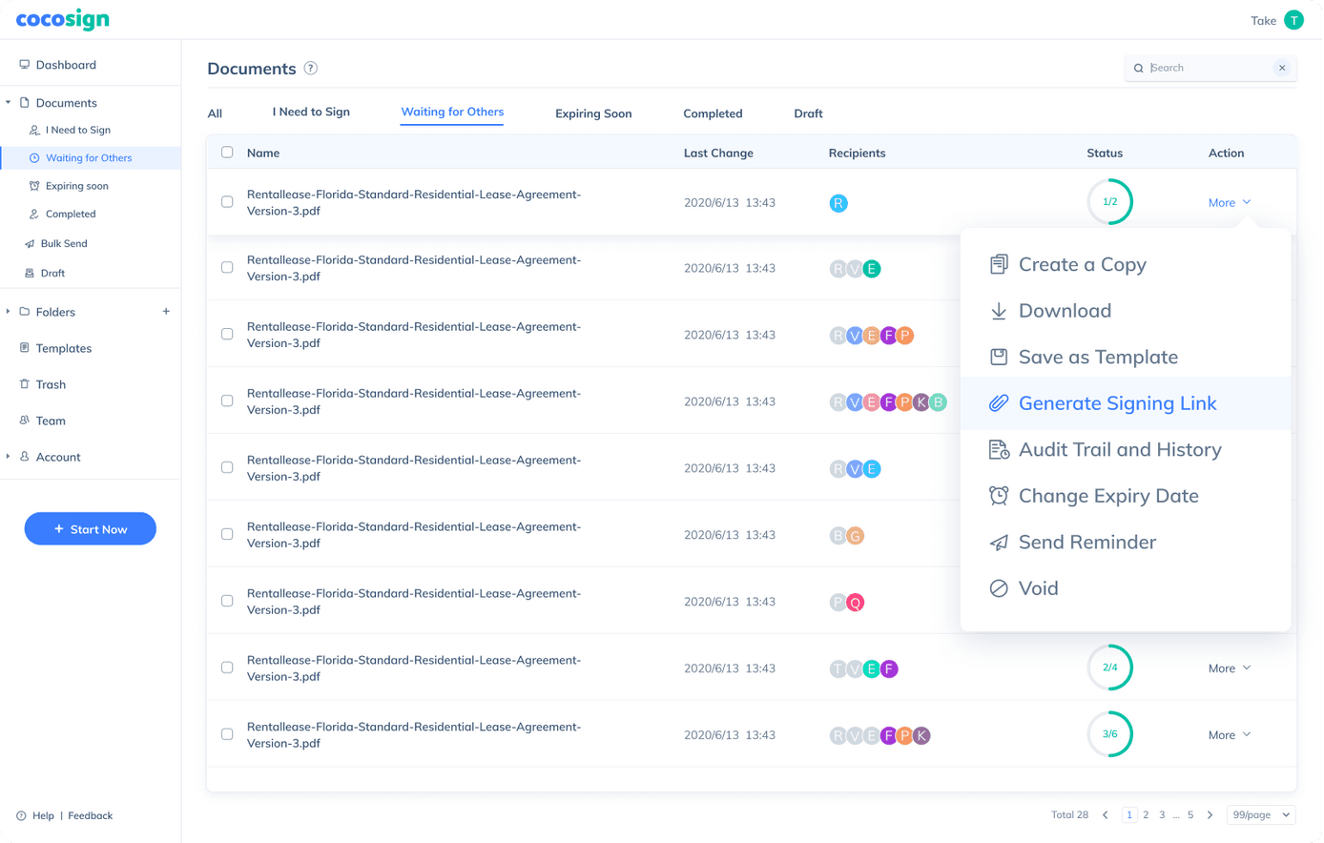This screenshot has width=1324, height=843.
Task: Click the Team people icon
Action: pos(25,421)
